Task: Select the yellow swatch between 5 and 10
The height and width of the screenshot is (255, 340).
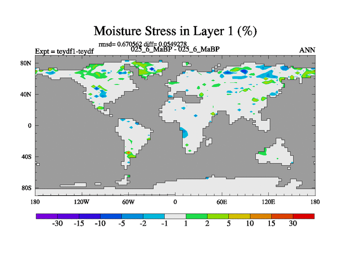Action: point(239,216)
